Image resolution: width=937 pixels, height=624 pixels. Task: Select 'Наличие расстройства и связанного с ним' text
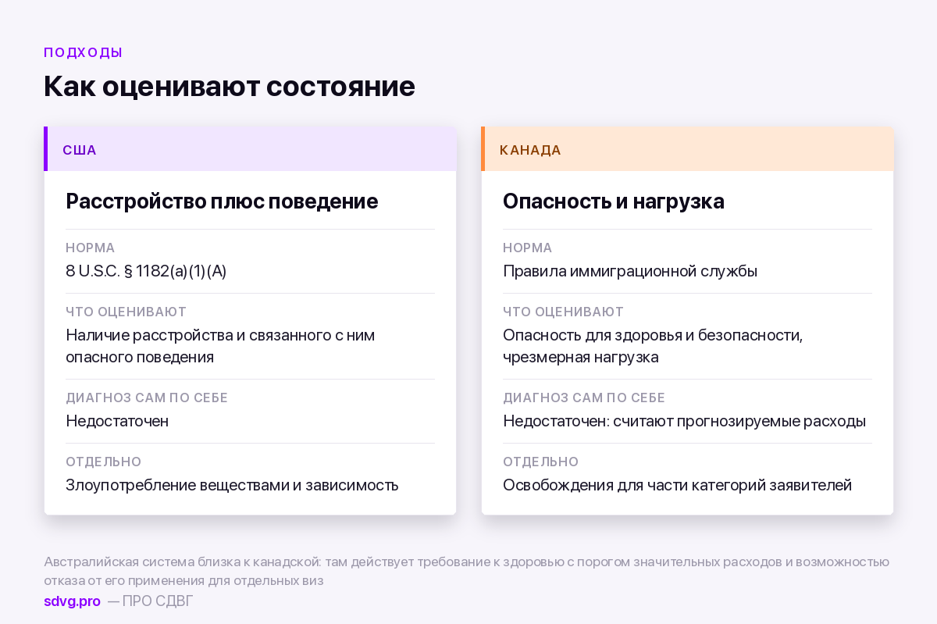click(220, 336)
